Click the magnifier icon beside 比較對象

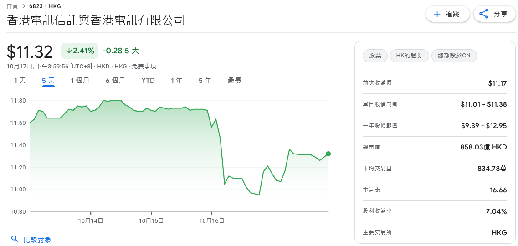[x=15, y=239]
